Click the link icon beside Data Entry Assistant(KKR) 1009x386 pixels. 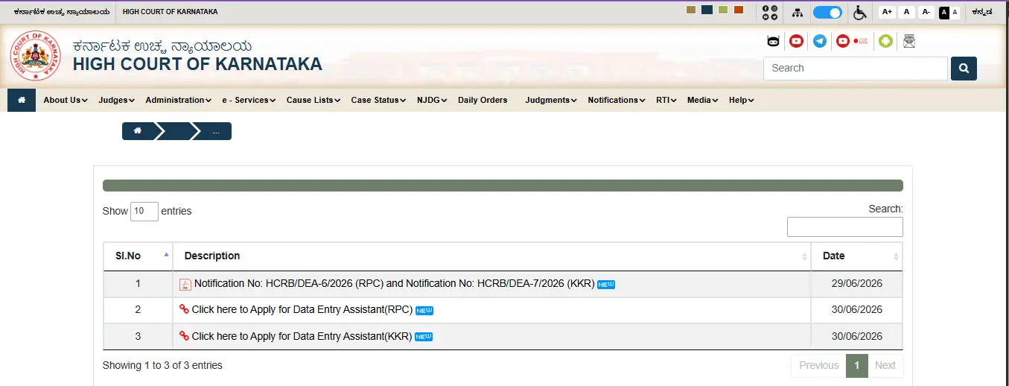(x=184, y=336)
